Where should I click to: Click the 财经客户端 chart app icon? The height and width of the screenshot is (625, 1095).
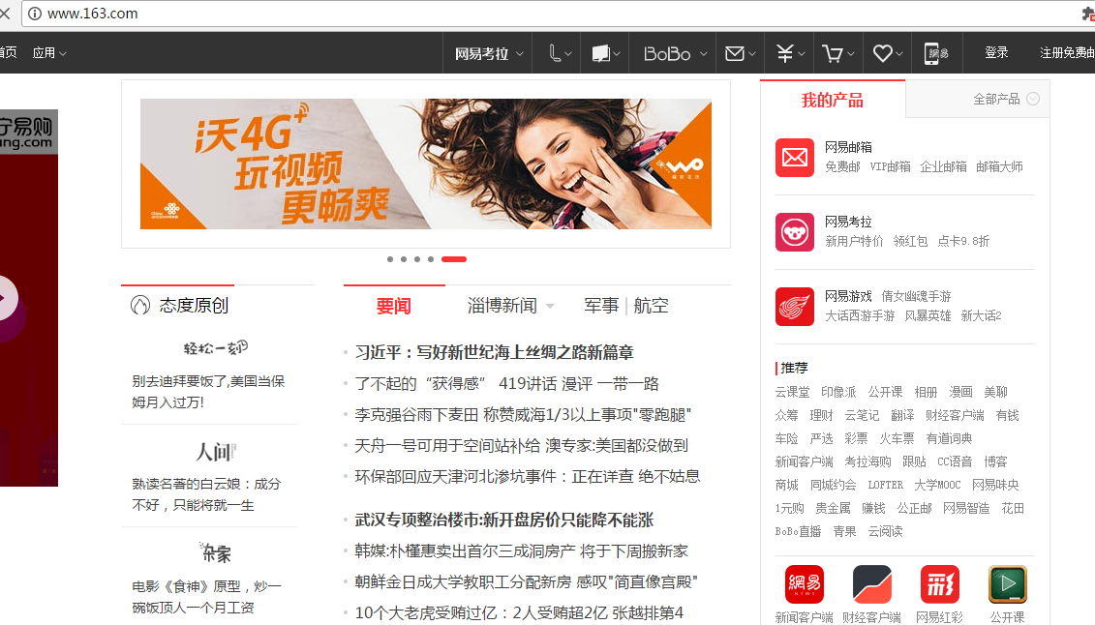pos(871,584)
